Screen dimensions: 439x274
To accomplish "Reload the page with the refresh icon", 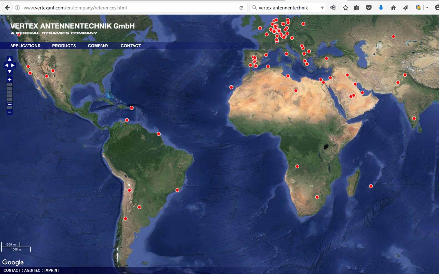I will [241, 8].
